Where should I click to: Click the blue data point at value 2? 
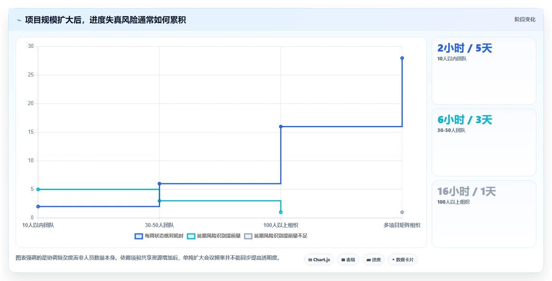pyautogui.click(x=38, y=207)
